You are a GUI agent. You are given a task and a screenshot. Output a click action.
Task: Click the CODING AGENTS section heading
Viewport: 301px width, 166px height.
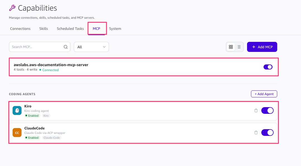(22, 94)
